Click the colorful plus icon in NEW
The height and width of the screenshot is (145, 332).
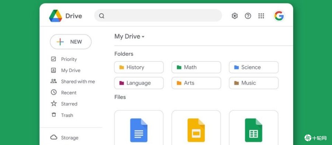60,42
